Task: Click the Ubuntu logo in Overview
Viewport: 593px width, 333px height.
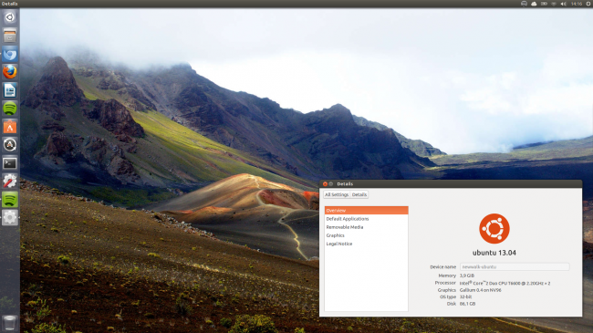Action: click(x=494, y=229)
